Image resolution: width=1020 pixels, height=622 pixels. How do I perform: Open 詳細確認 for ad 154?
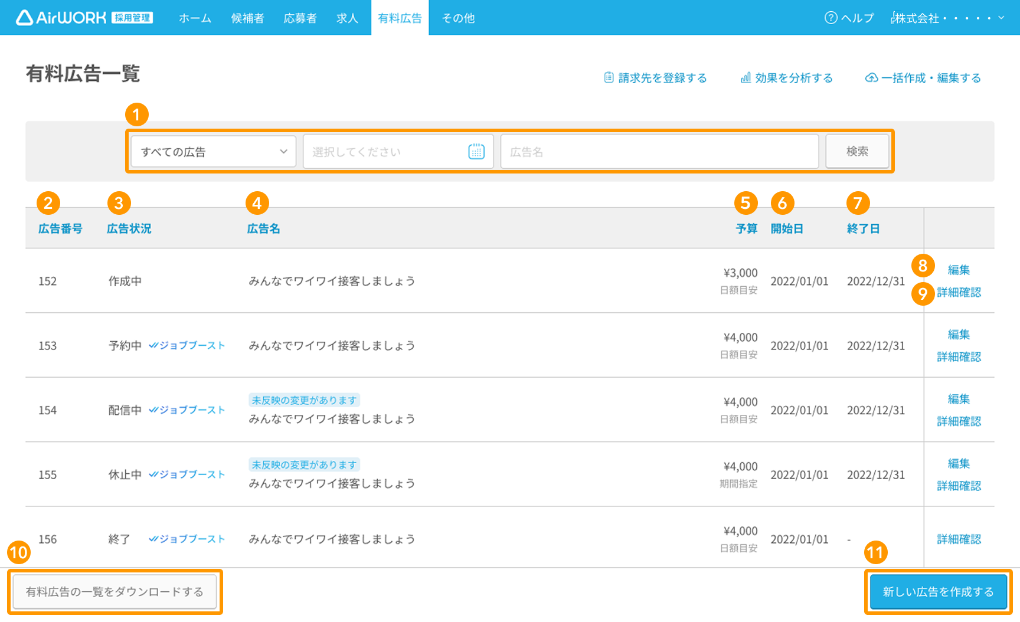pyautogui.click(x=959, y=421)
